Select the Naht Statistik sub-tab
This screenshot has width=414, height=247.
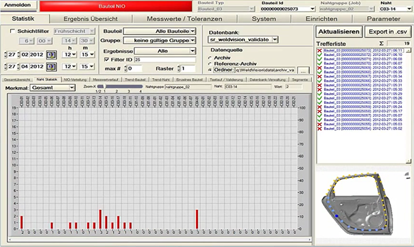coord(47,79)
